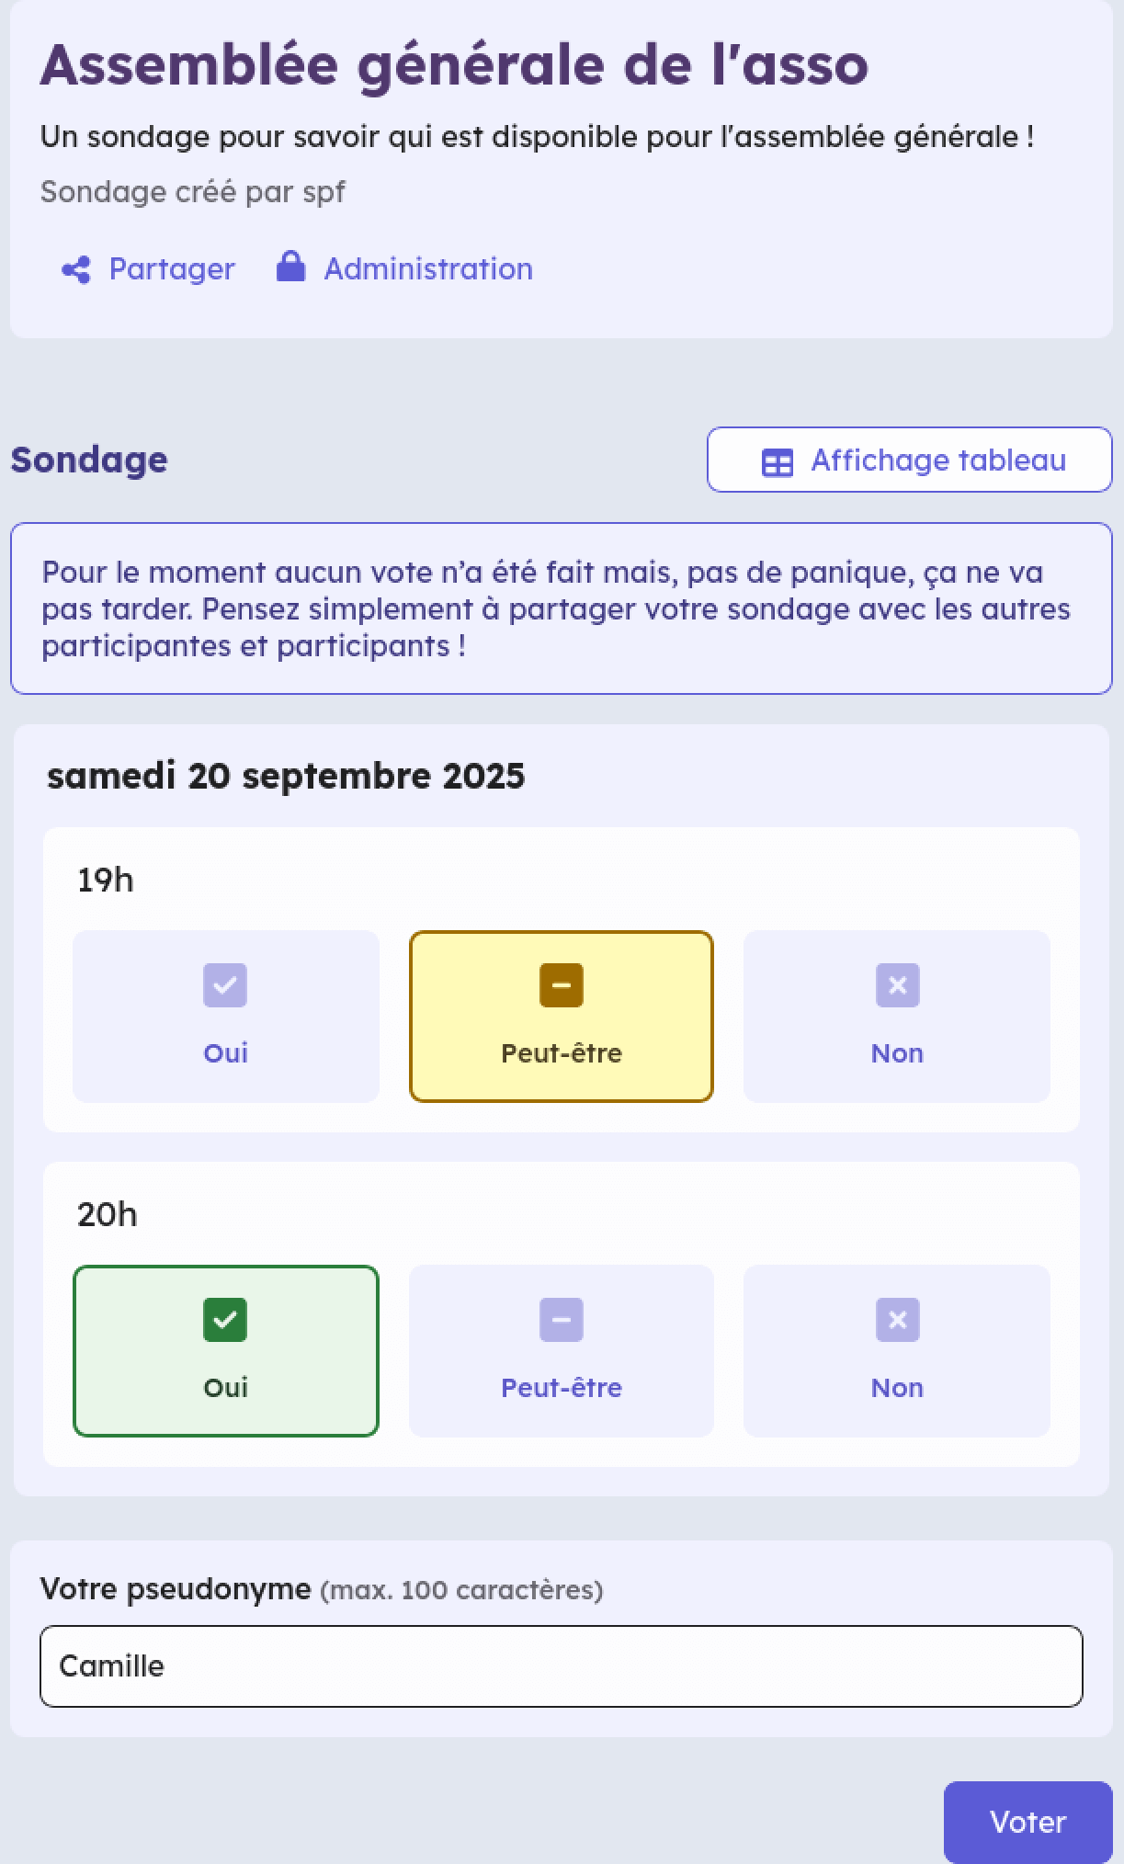Click the X icon for 19h Non
The height and width of the screenshot is (1864, 1124).
[x=898, y=985]
